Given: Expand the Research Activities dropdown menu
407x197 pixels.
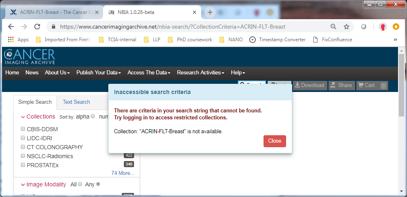Looking at the screenshot, I should 201,73.
